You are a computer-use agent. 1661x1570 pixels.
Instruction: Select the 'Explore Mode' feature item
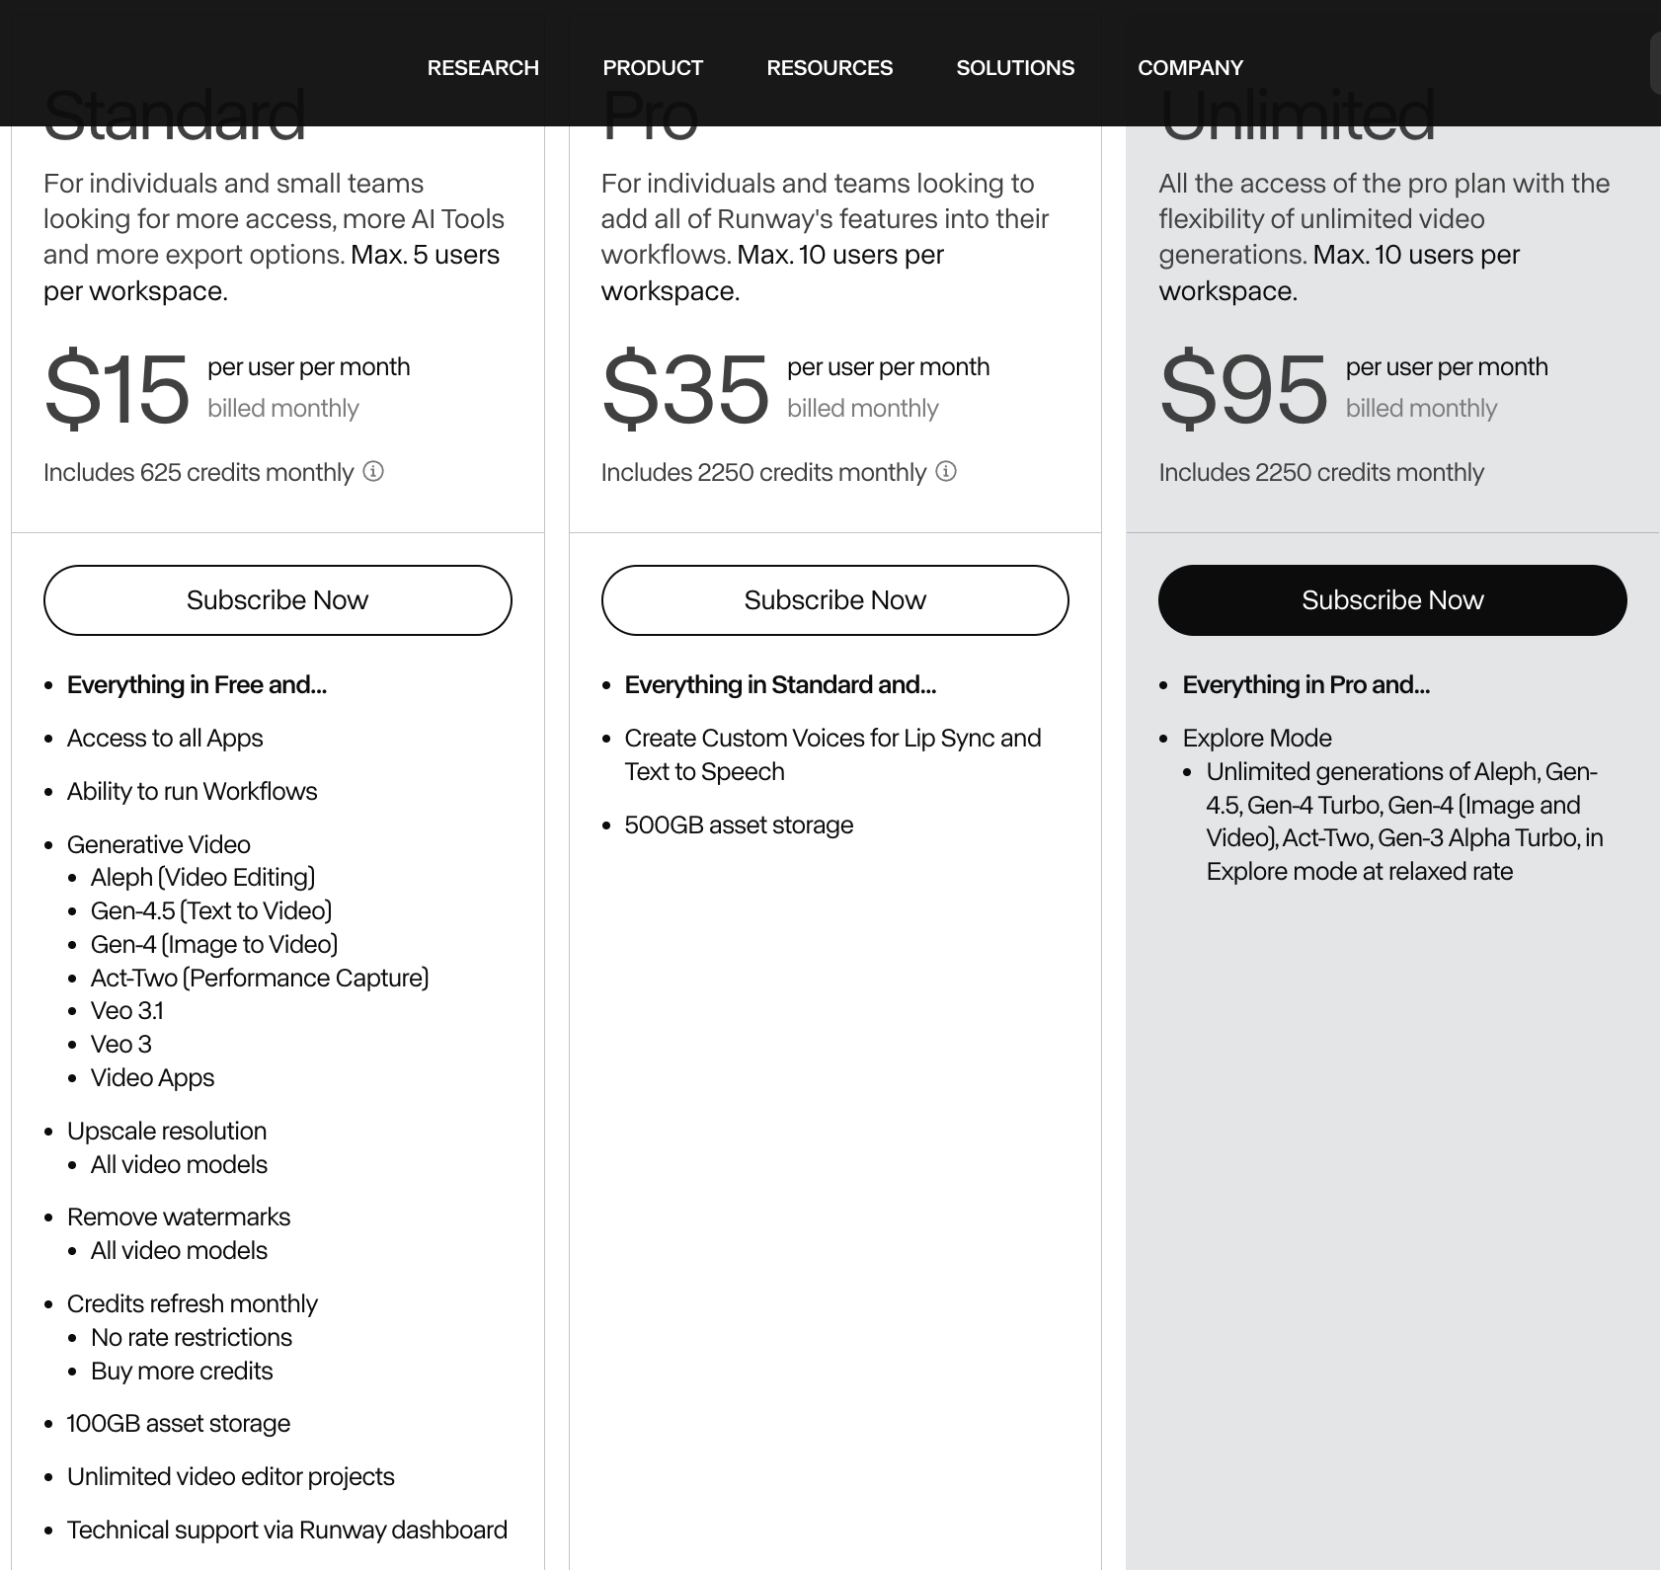[1257, 739]
